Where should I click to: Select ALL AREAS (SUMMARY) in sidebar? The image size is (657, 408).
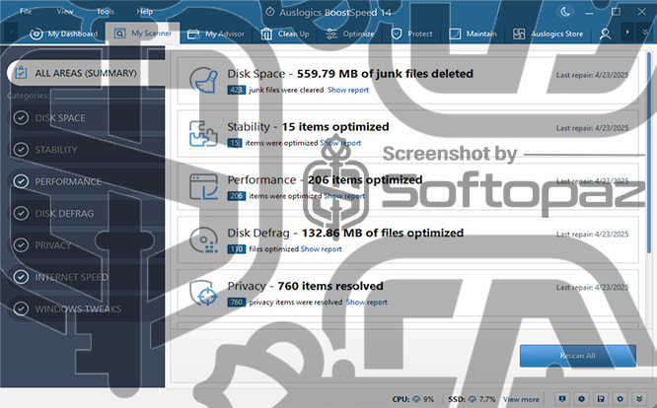click(86, 73)
